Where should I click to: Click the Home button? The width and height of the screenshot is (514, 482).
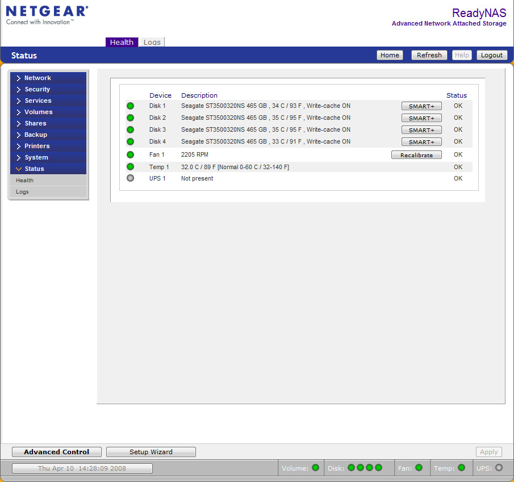click(390, 55)
